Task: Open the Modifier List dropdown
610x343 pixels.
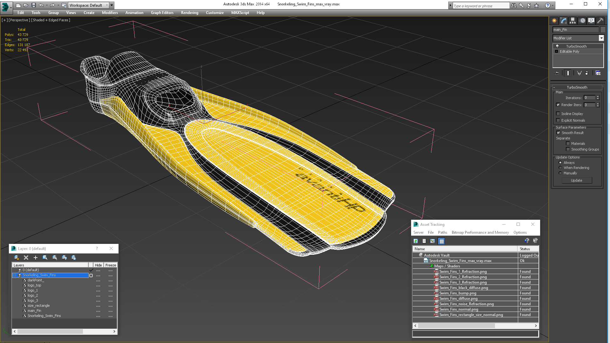Action: point(601,38)
